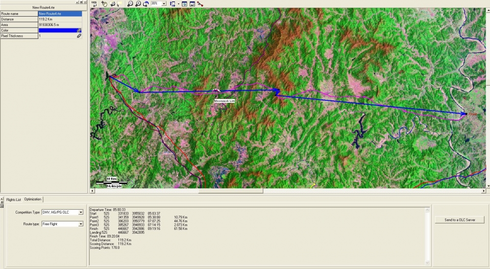Click the Color property label
490x269 pixels.
[x=19, y=30]
